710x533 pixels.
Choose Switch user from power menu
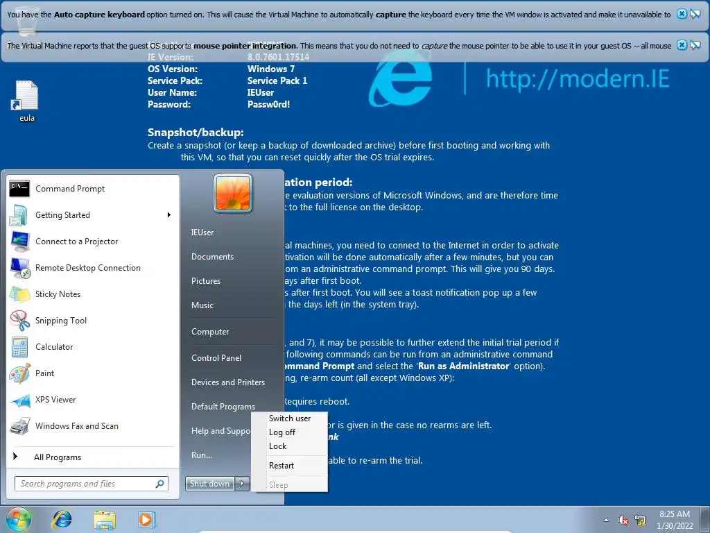click(290, 418)
